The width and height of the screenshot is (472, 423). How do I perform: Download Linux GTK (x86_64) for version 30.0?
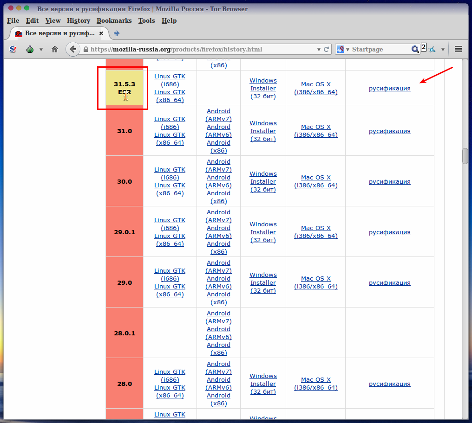[x=170, y=189]
